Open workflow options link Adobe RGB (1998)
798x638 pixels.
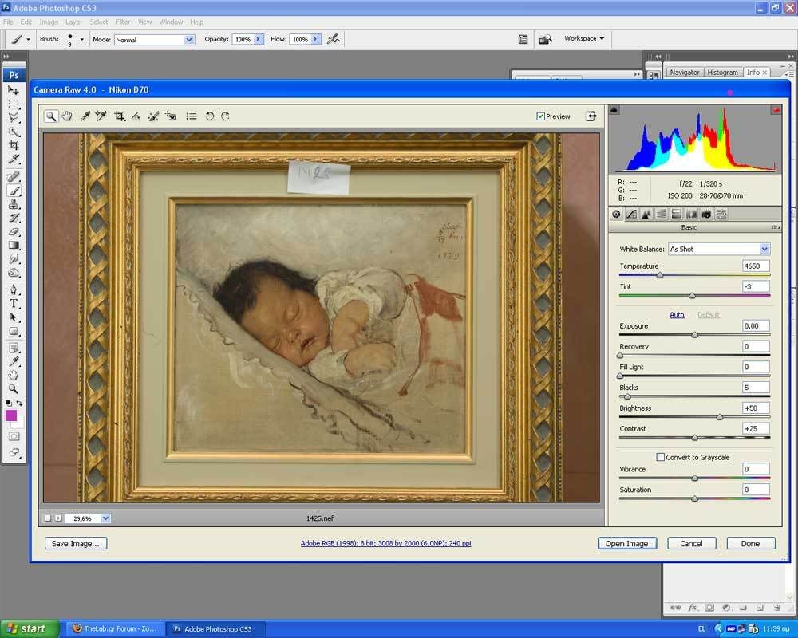click(x=385, y=543)
